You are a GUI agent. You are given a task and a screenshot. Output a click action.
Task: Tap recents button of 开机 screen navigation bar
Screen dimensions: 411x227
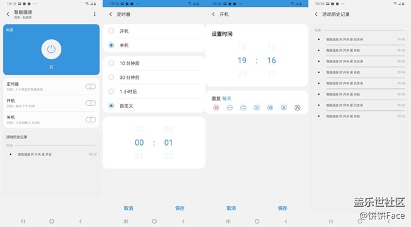pyautogui.click(x=228, y=221)
